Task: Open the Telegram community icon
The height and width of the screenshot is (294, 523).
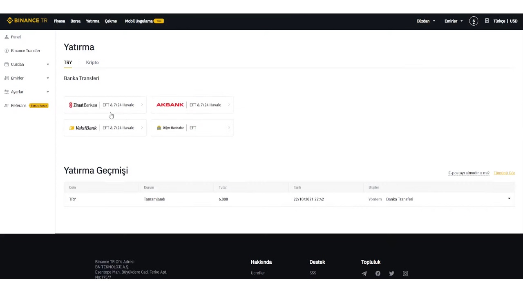Action: (364, 274)
